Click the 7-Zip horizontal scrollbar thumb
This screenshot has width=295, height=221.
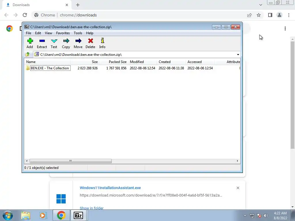[71, 161]
